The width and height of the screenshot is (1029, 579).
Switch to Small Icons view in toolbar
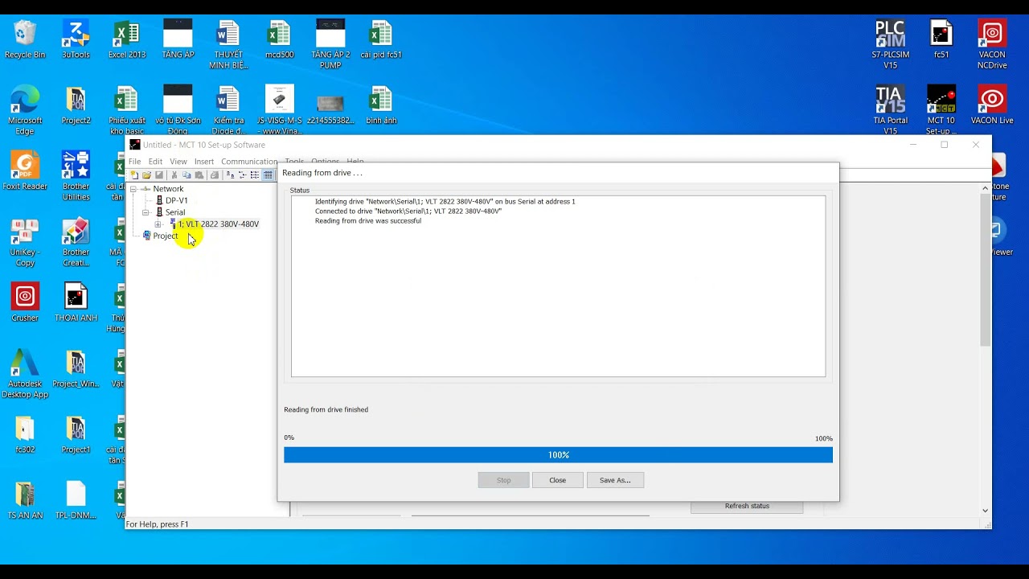click(242, 175)
